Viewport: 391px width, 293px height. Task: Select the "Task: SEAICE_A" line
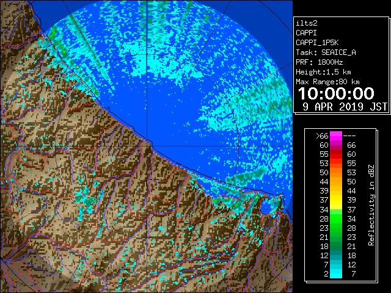[326, 52]
